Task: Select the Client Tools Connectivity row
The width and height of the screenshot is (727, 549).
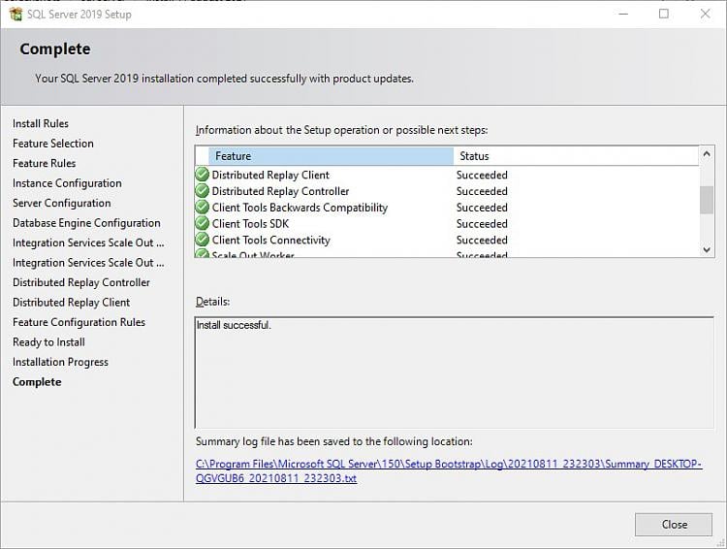Action: [x=447, y=240]
